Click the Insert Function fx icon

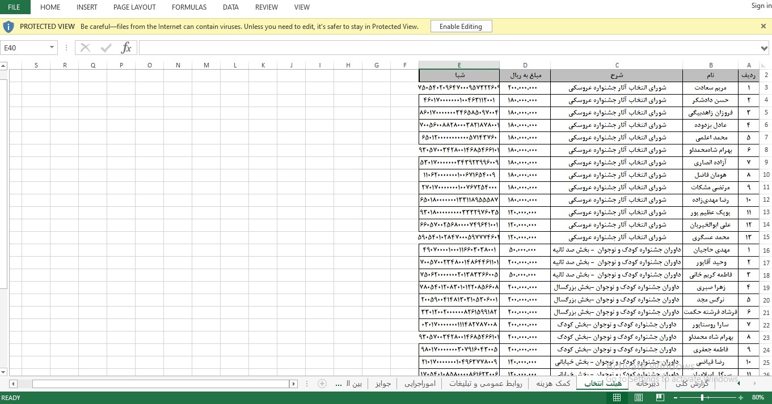click(x=126, y=48)
